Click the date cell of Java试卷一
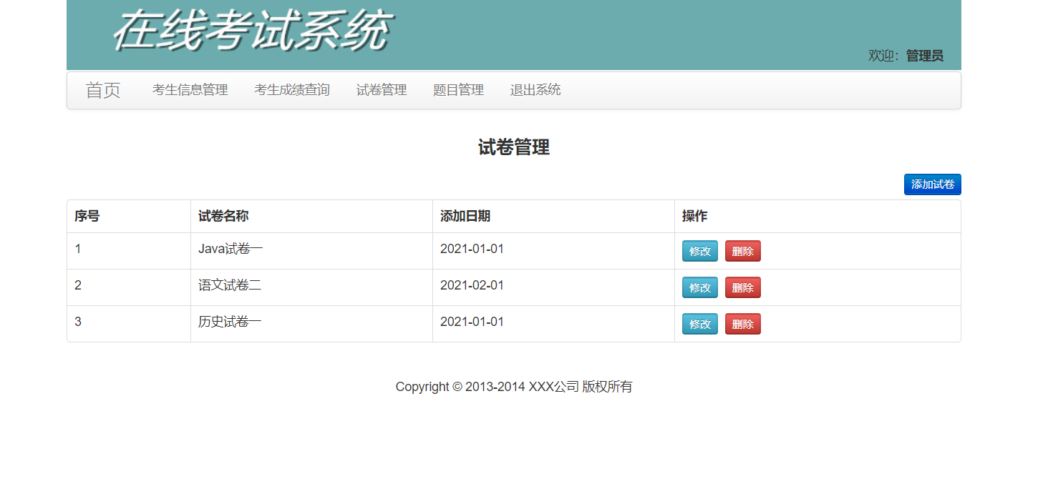 point(553,251)
